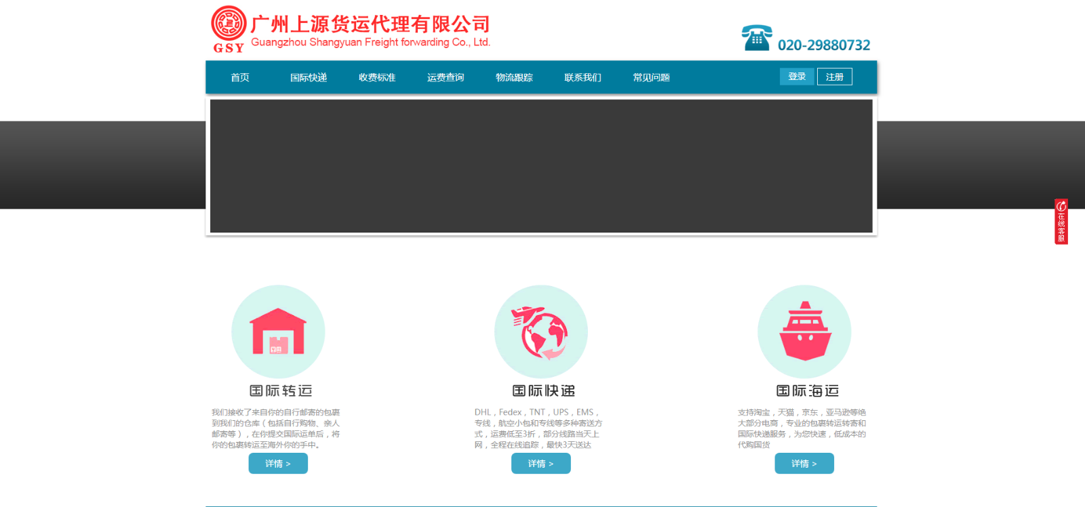Go to 收费标准 pricing page
Viewport: 1085px width, 507px height.
377,77
